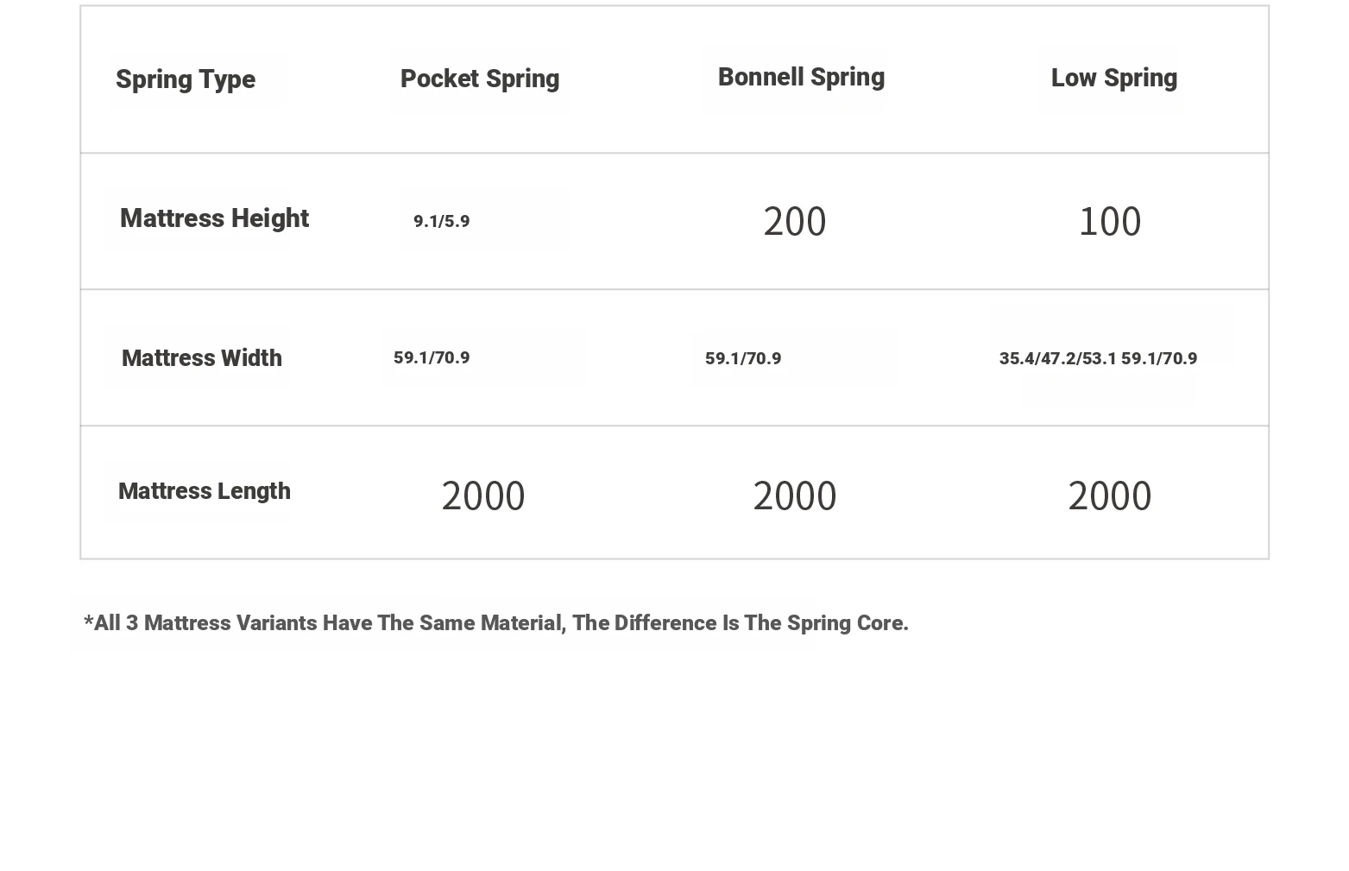Select the Low Spring column header

[1114, 78]
